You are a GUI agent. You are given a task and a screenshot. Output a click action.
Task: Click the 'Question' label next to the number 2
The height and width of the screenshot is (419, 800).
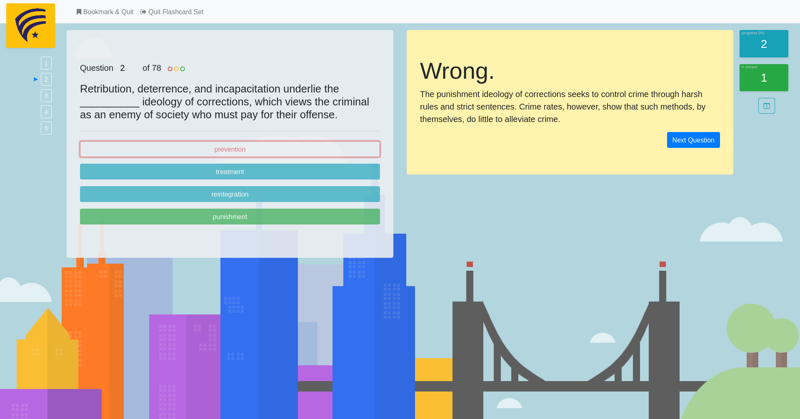(x=97, y=68)
